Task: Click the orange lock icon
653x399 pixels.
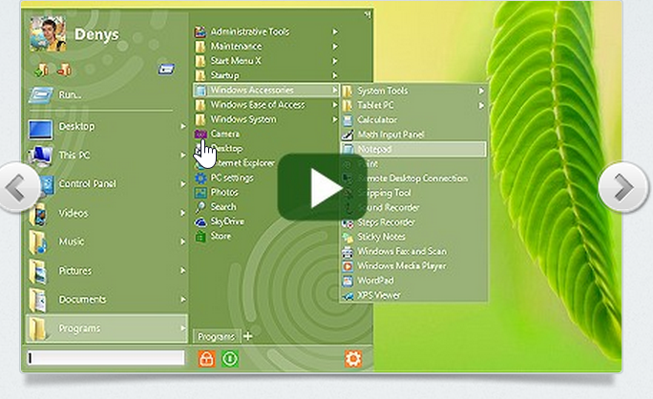Action: [206, 359]
